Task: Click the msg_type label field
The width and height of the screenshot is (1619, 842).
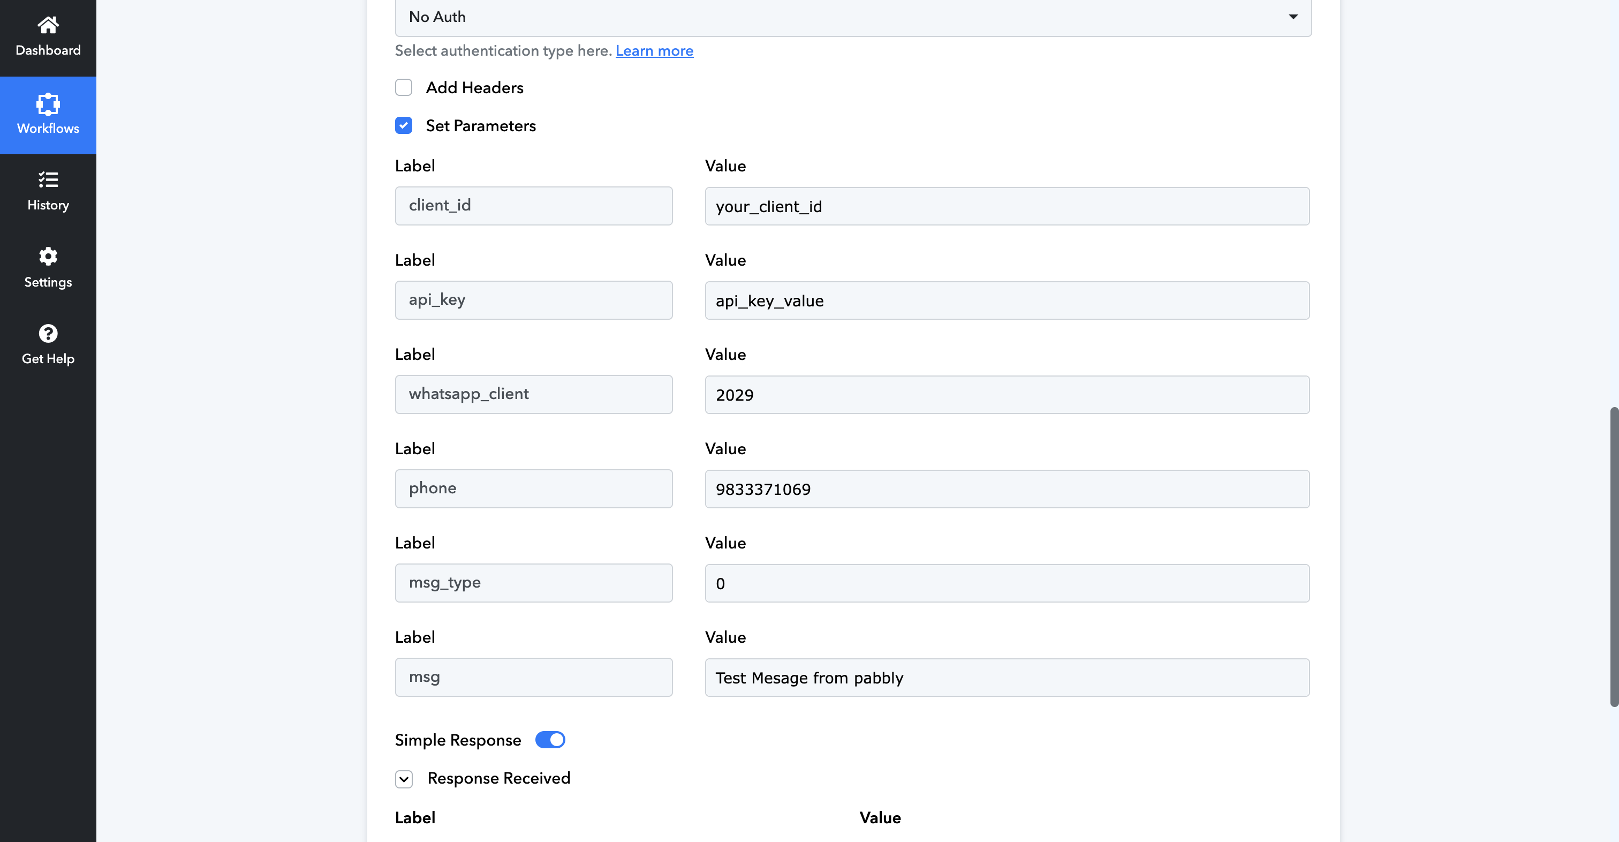Action: pos(534,583)
